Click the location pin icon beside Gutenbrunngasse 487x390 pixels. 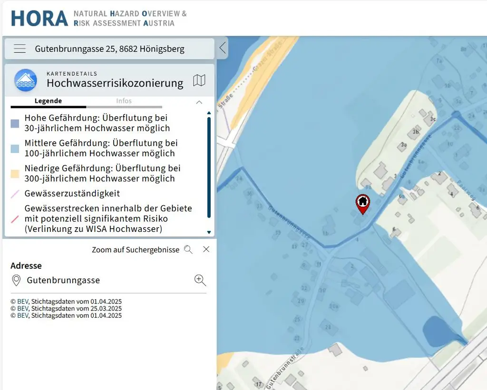(16, 280)
